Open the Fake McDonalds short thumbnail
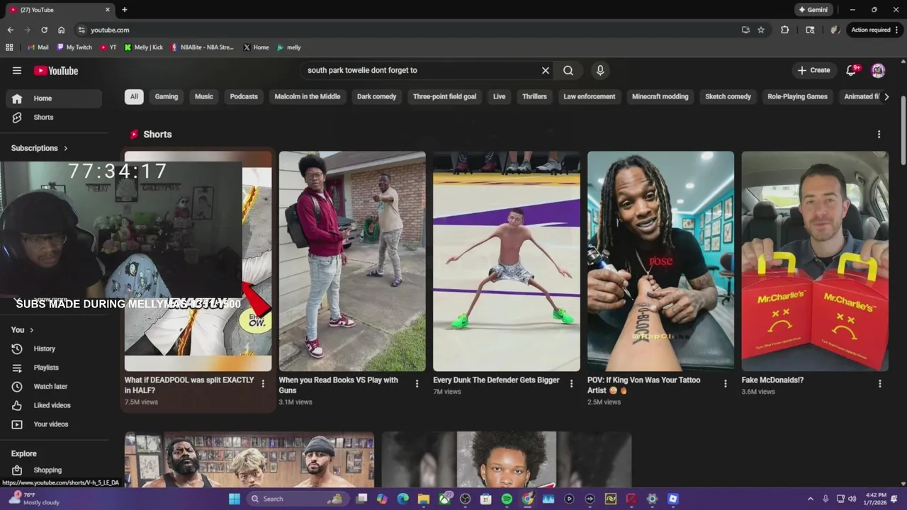Screen dimensions: 907x510 [x=815, y=261]
